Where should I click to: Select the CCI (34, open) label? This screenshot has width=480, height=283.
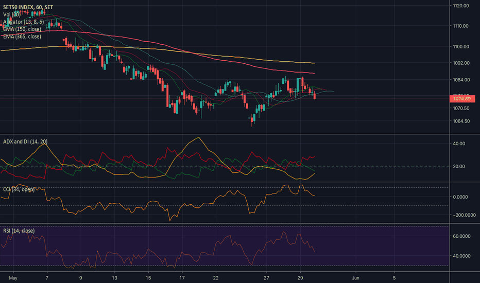click(19, 189)
